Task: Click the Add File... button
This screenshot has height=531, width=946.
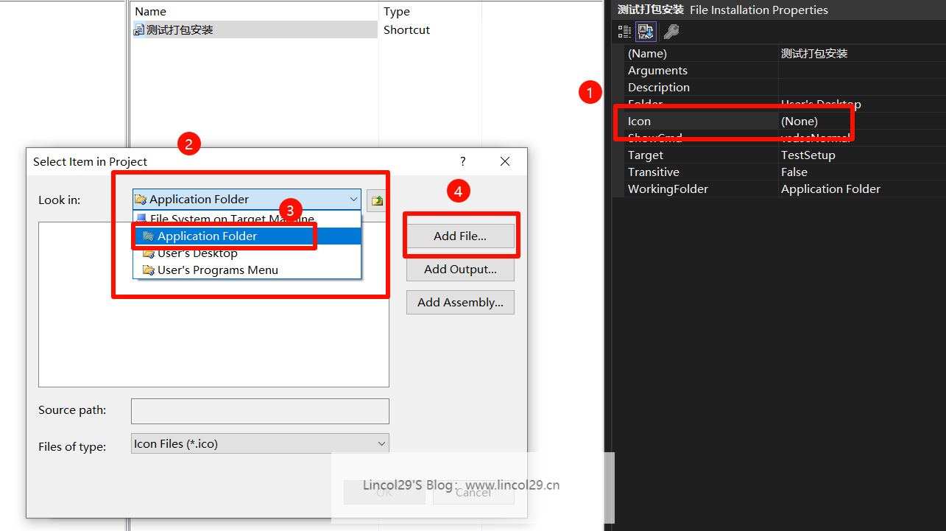Action: coord(460,236)
